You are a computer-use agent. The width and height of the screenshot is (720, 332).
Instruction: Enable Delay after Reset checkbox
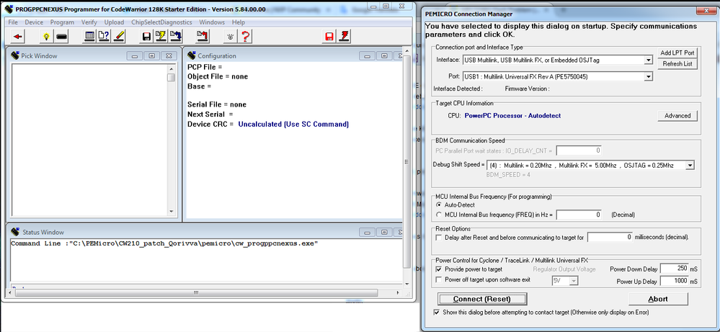coord(439,238)
